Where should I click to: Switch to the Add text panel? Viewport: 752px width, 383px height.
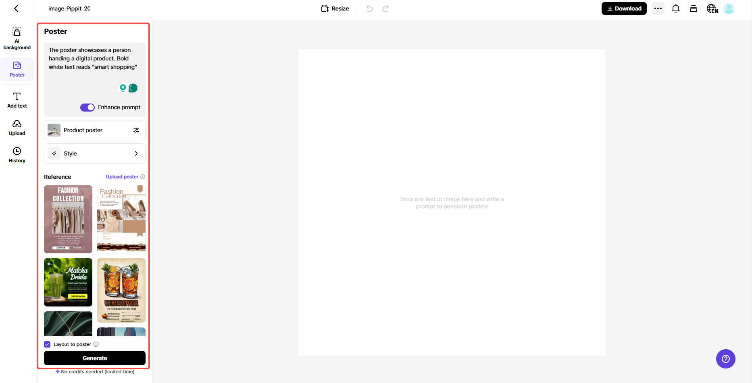pos(17,100)
